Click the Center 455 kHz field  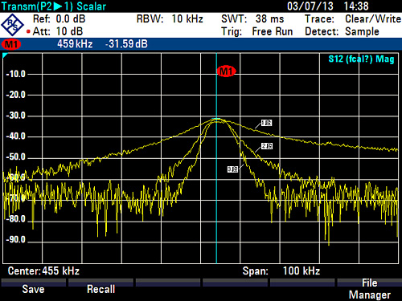tap(43, 270)
